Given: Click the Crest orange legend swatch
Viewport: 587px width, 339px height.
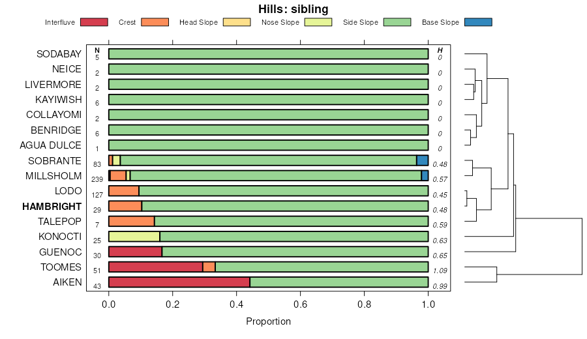Looking at the screenshot, I should (155, 22).
